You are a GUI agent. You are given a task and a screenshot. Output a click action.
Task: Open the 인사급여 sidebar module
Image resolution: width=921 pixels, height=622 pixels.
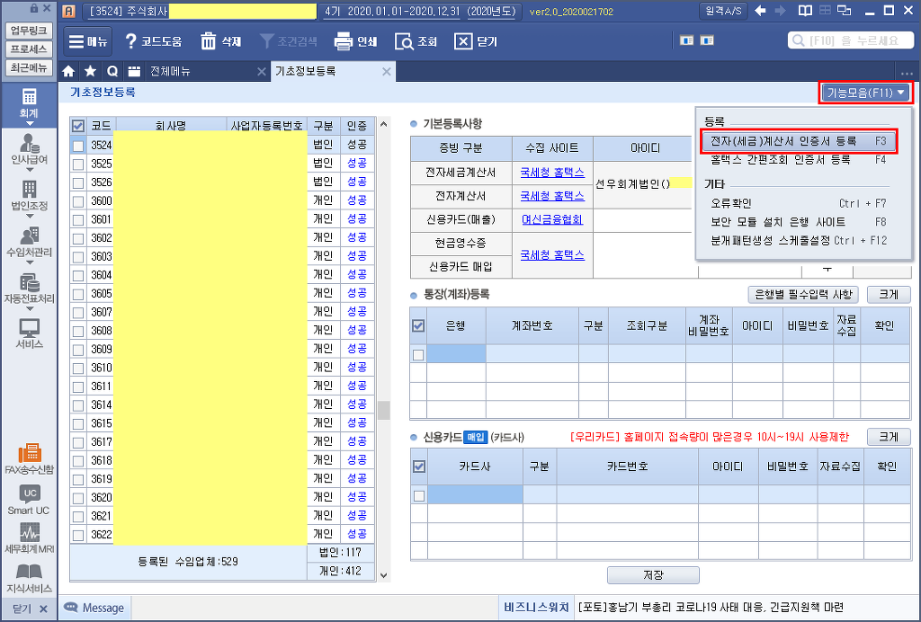click(29, 148)
